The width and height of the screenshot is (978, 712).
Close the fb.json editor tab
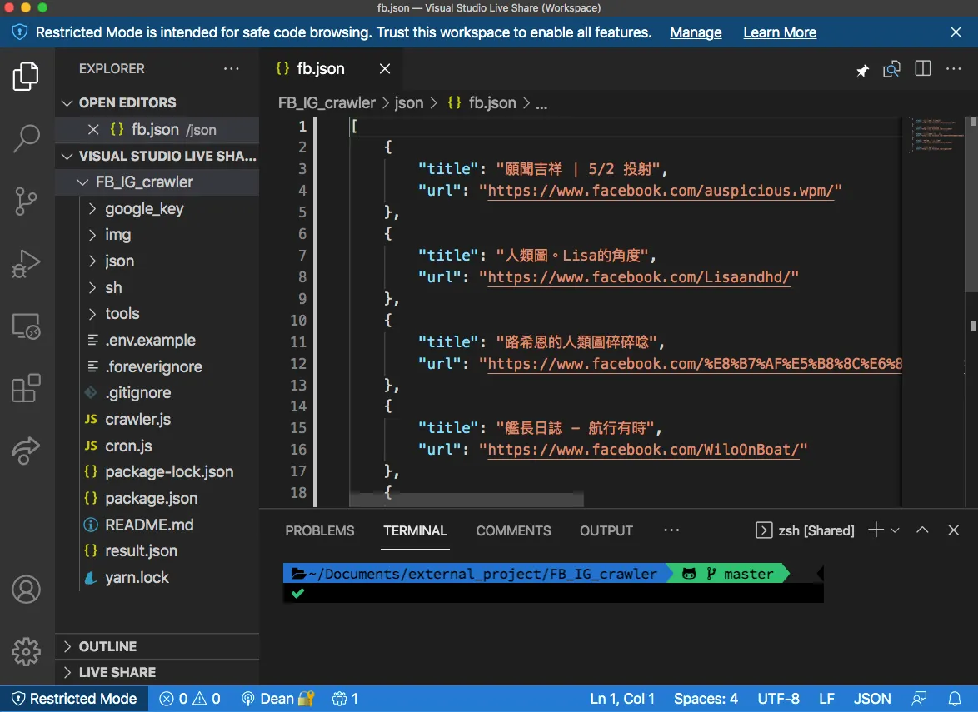(x=385, y=68)
